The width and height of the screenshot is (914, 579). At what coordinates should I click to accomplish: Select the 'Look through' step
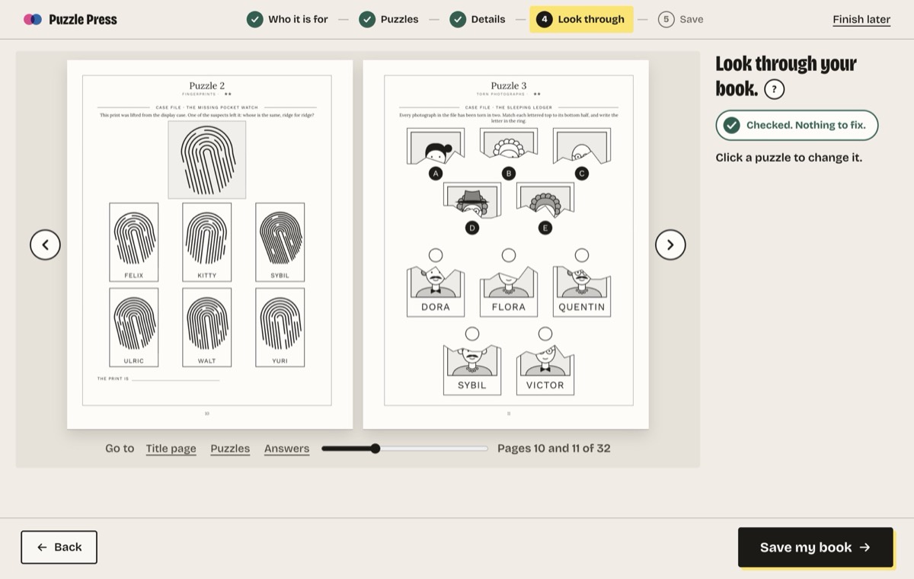click(x=582, y=19)
